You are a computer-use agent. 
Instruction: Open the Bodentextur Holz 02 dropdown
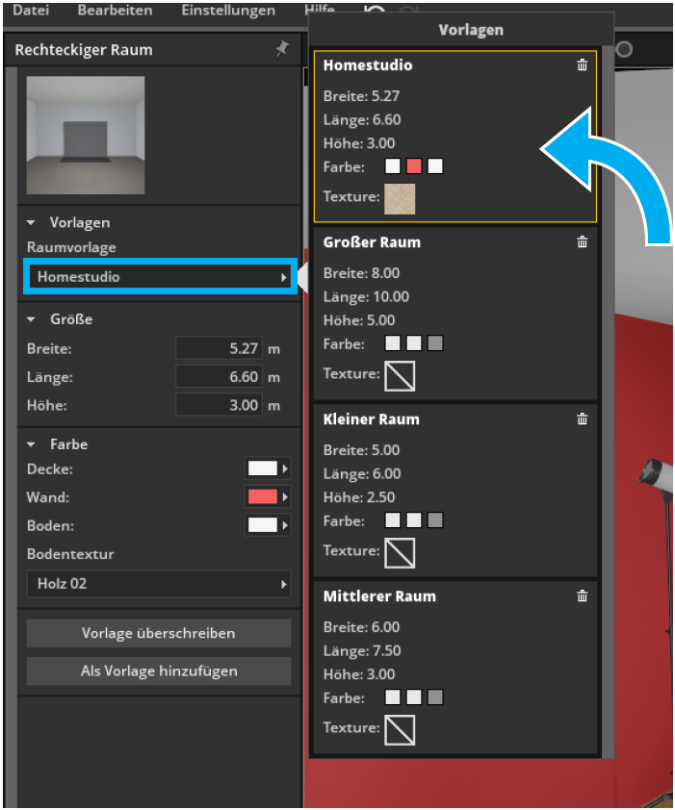[x=159, y=584]
